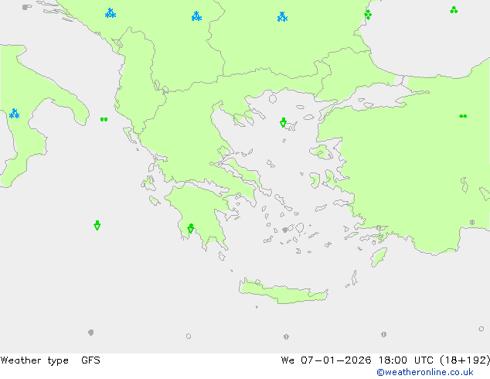Select the green rain symbol in the northern Aegean
Viewport: 490px width, 379px height.
(283, 122)
